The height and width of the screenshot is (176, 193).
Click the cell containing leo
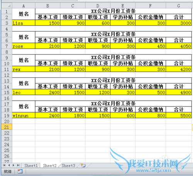point(24,92)
